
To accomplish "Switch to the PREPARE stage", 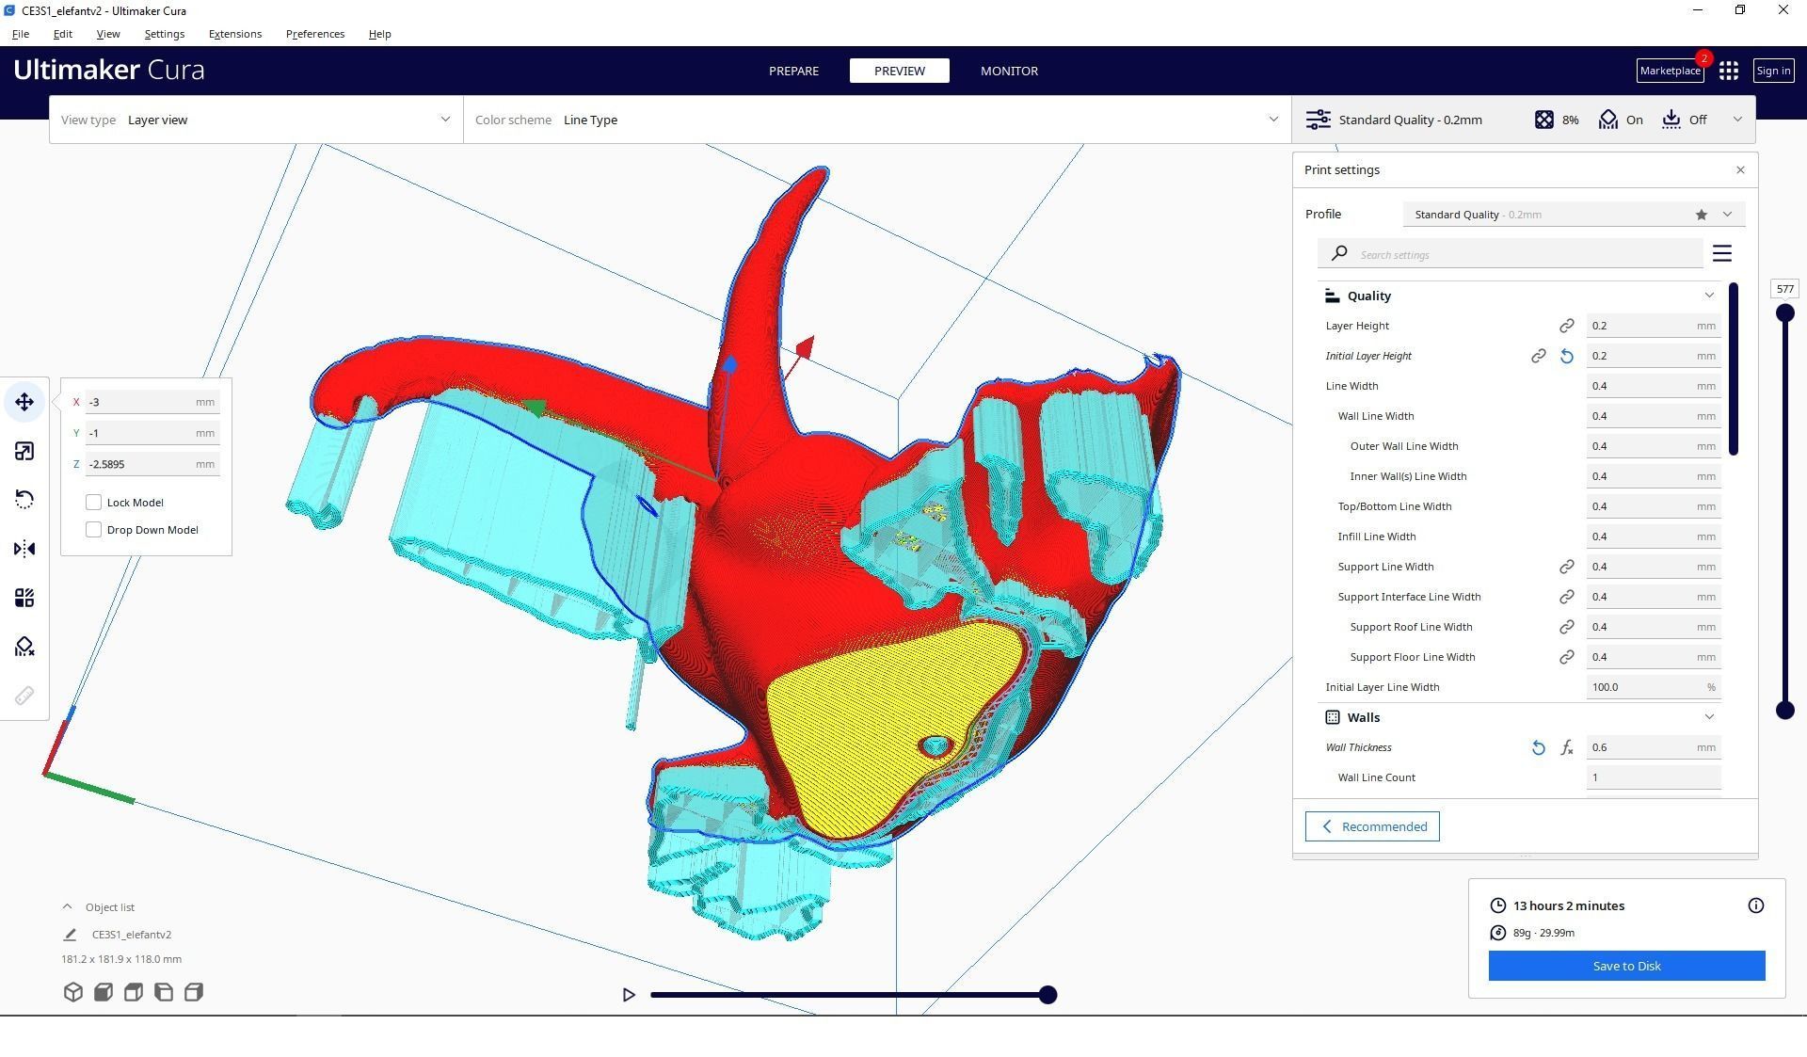I will click(793, 71).
